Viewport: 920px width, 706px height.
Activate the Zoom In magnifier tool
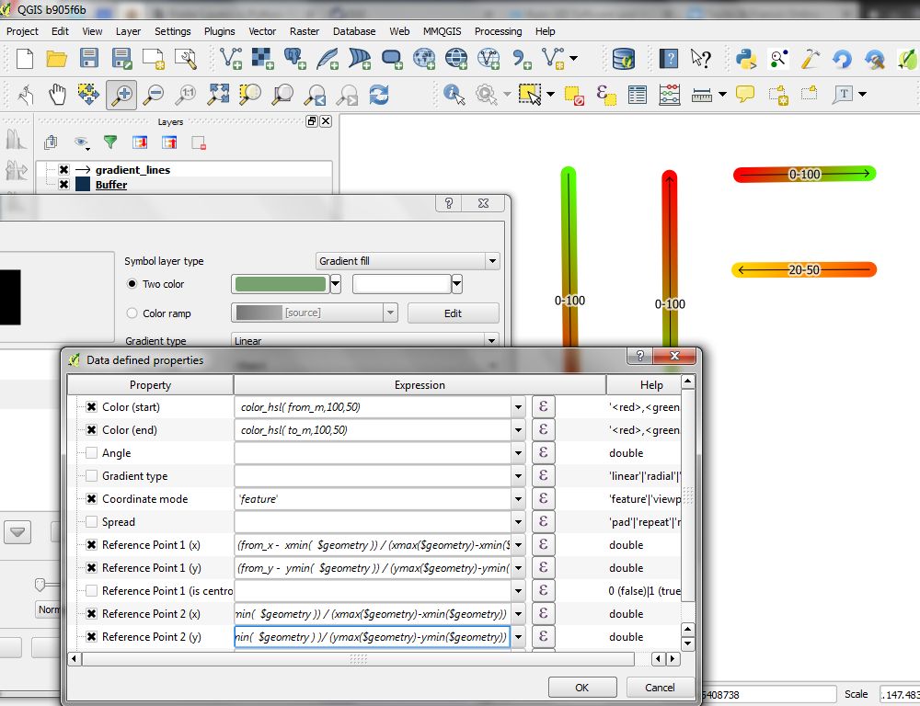pyautogui.click(x=121, y=94)
